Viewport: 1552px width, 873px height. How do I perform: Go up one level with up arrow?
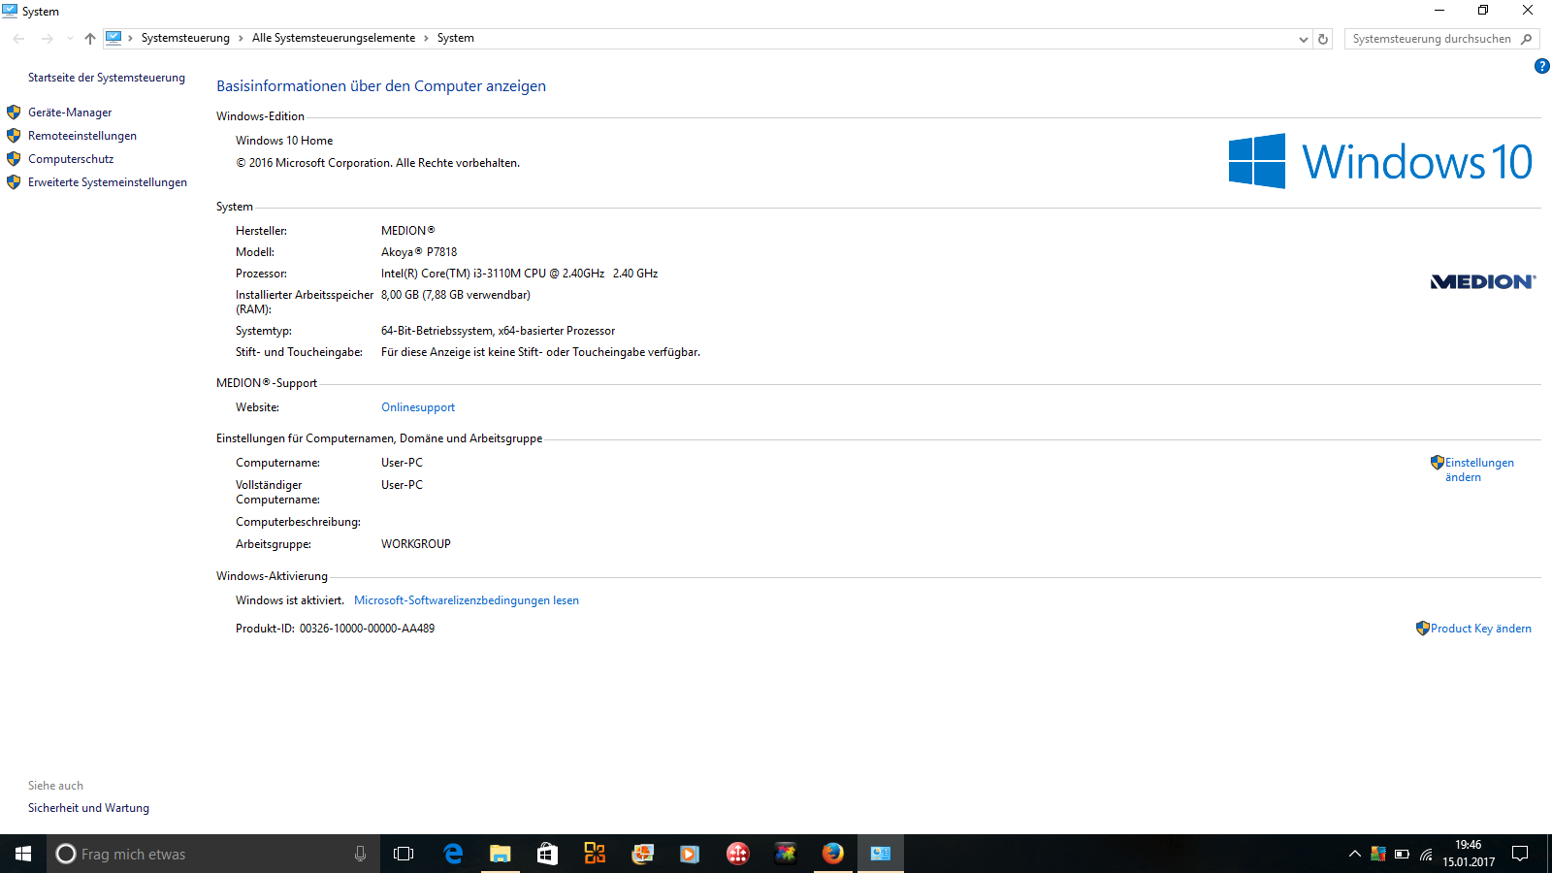(x=89, y=39)
